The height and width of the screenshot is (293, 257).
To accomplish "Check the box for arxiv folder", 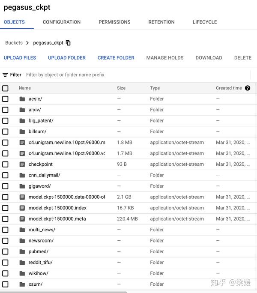I will coord(5,110).
